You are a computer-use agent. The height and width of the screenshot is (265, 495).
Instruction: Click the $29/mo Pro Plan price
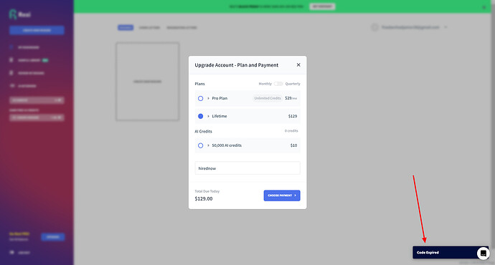pyautogui.click(x=291, y=98)
